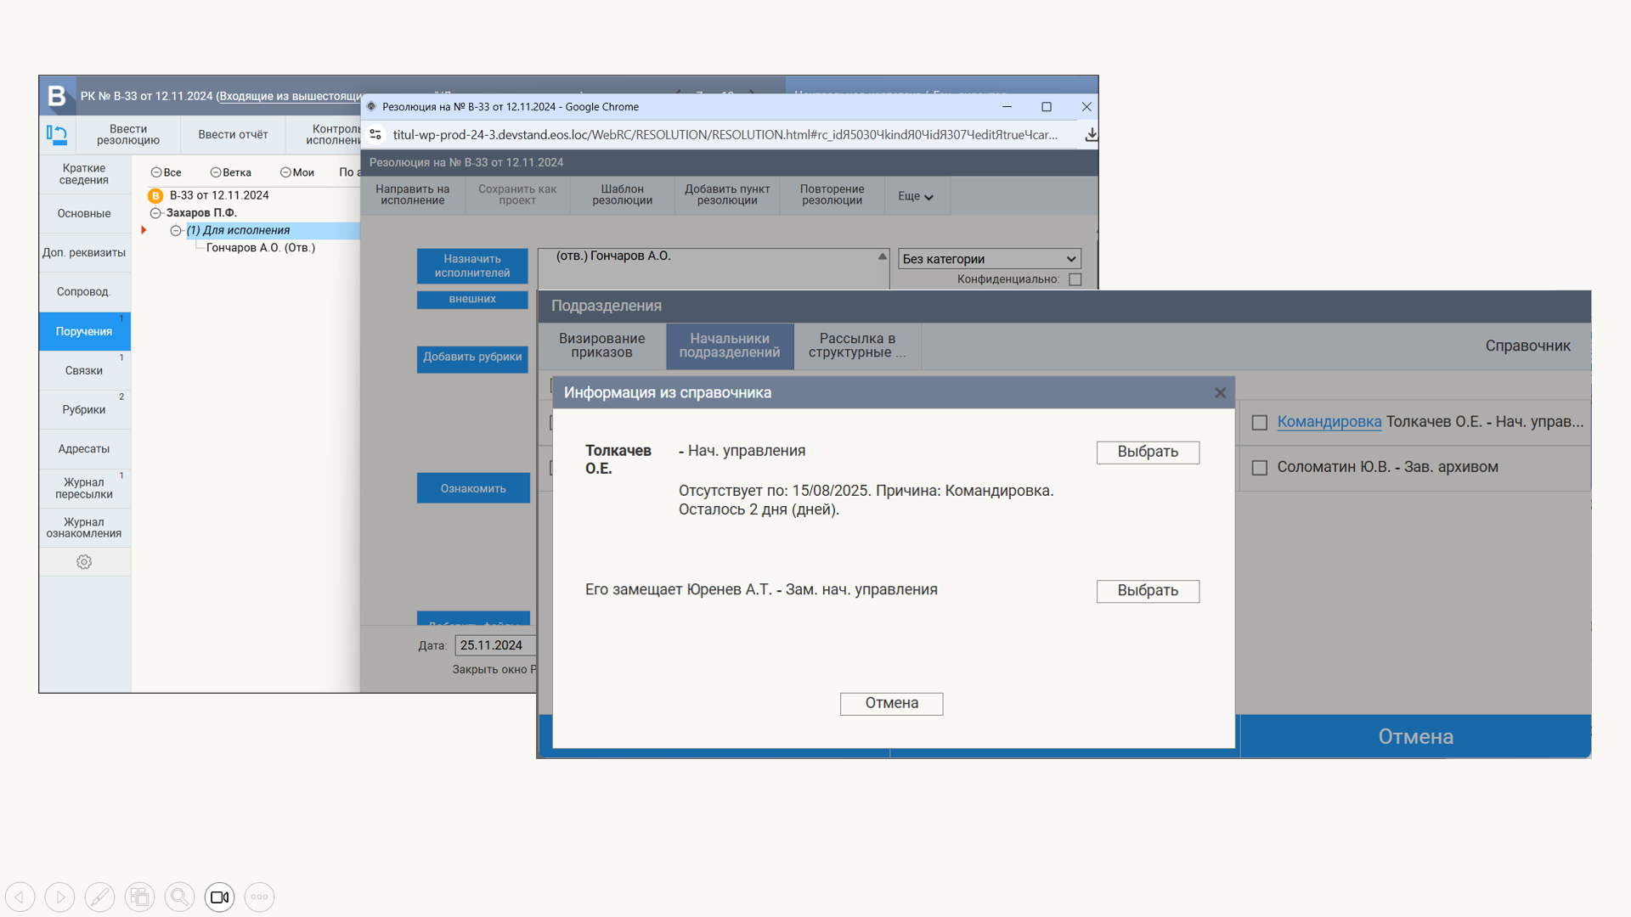
Task: Switch to Визирование приказов tab
Action: click(601, 346)
